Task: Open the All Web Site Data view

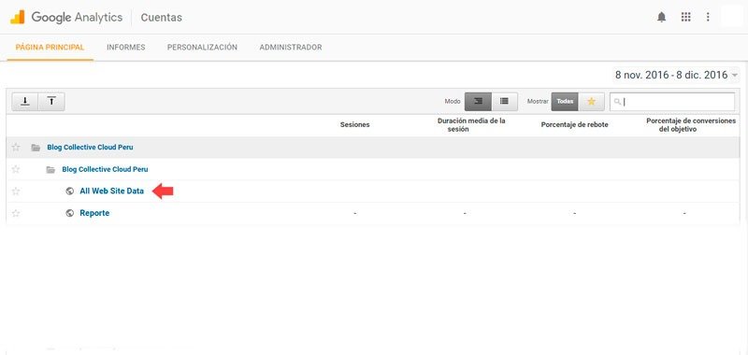Action: tap(111, 192)
